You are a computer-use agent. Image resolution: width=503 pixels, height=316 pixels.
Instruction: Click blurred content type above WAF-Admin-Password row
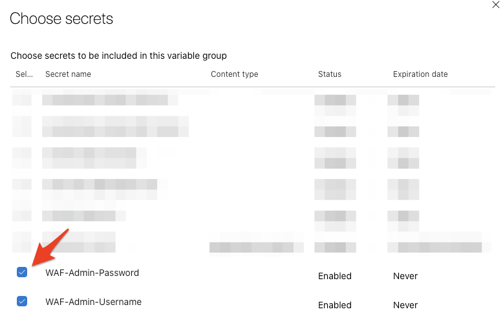point(255,247)
